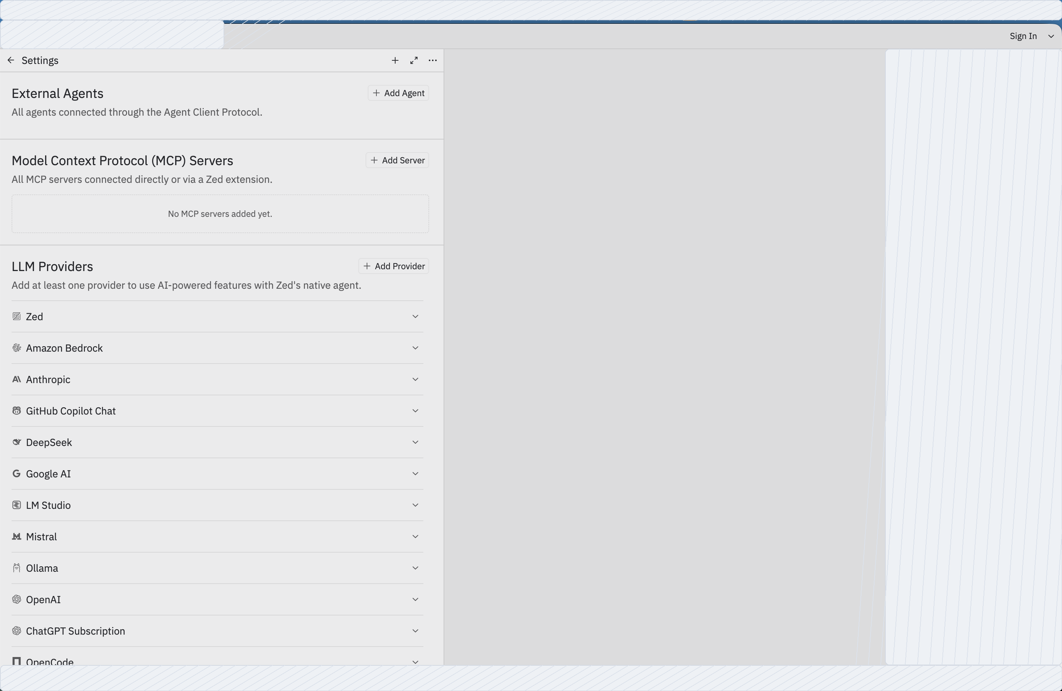Click the 'Add at least one provider' description
Viewport: 1062px width, 691px height.
tap(186, 285)
